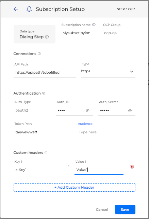Click the Key 1 input field
Viewport: 149px width, 219px height.
click(x=38, y=170)
